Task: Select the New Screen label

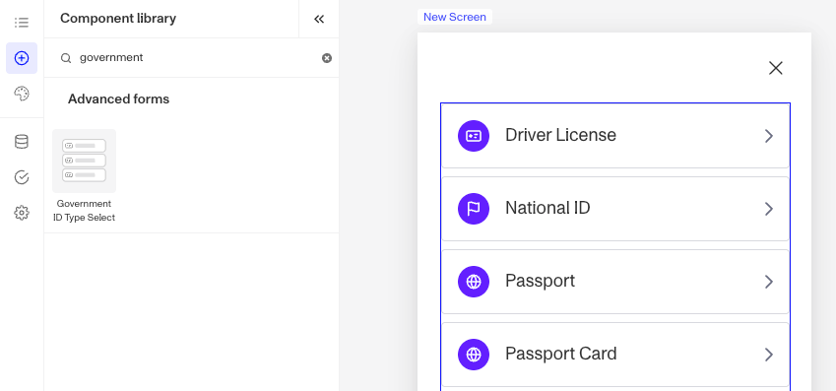Action: pyautogui.click(x=455, y=17)
